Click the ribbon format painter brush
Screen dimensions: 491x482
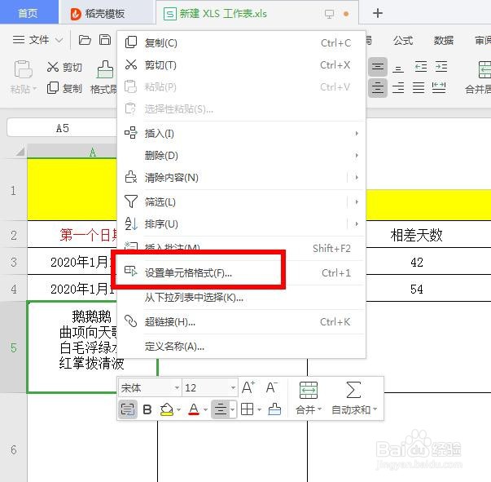pyautogui.click(x=105, y=69)
